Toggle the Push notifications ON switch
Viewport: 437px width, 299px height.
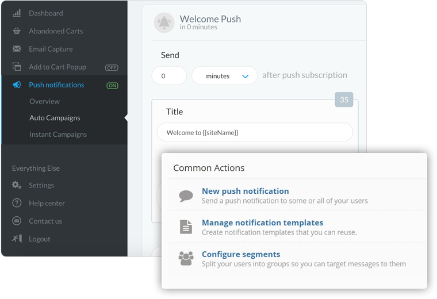click(x=112, y=86)
